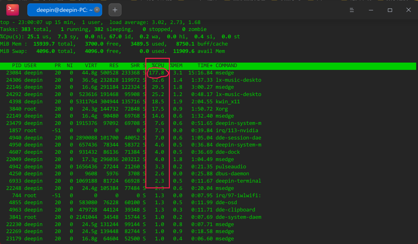
Task: Close the deepin@deepin-PC tab
Action: (x=97, y=10)
